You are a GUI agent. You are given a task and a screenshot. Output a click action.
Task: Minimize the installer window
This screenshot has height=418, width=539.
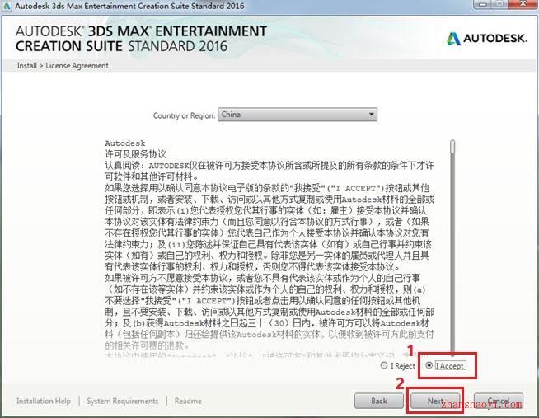click(484, 4)
